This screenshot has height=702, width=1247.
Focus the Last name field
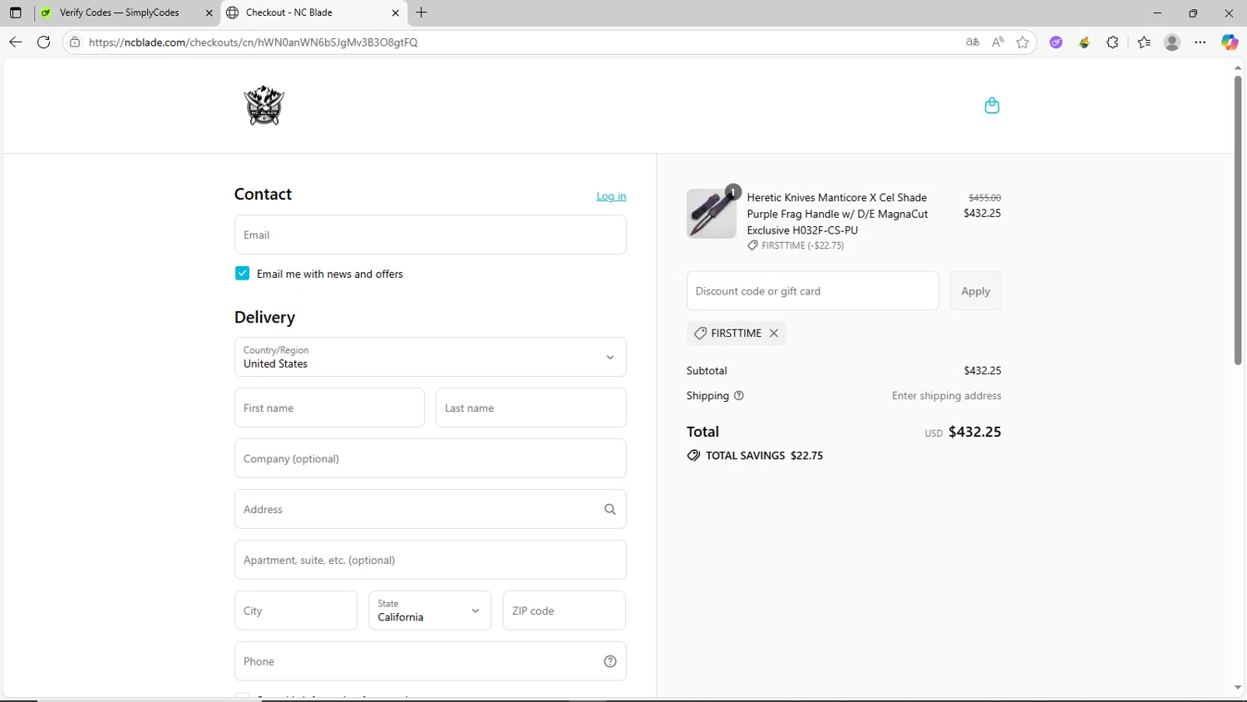(x=530, y=408)
